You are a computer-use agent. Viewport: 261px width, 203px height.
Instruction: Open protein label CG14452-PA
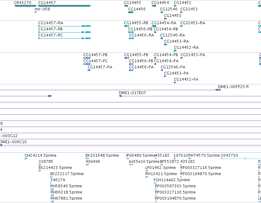click(x=186, y=79)
